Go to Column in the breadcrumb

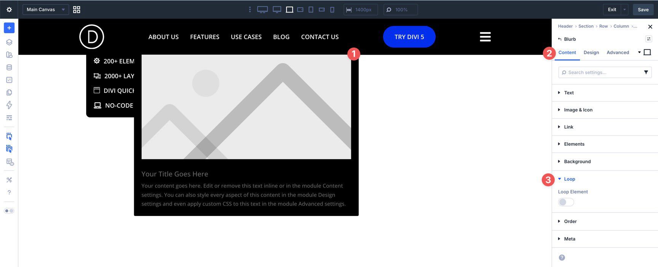pos(621,26)
